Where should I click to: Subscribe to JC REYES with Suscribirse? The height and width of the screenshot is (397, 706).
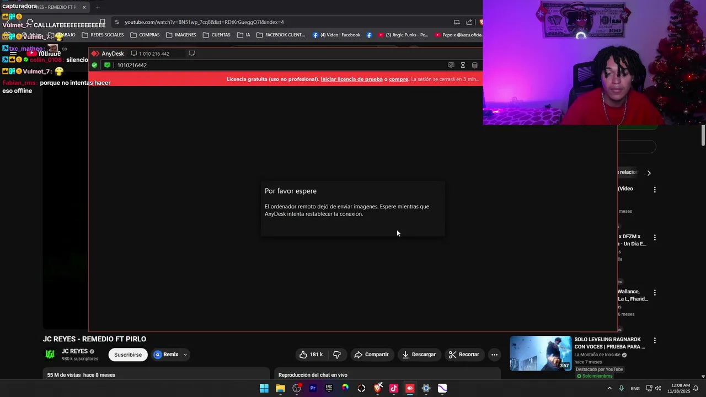click(x=128, y=355)
